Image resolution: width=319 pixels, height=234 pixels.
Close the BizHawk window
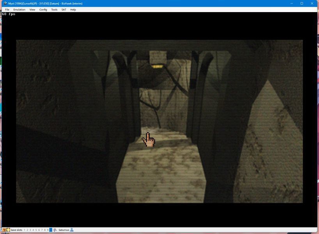(x=312, y=4)
